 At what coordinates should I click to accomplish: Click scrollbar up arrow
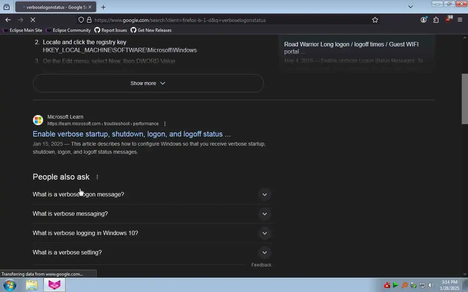click(465, 37)
